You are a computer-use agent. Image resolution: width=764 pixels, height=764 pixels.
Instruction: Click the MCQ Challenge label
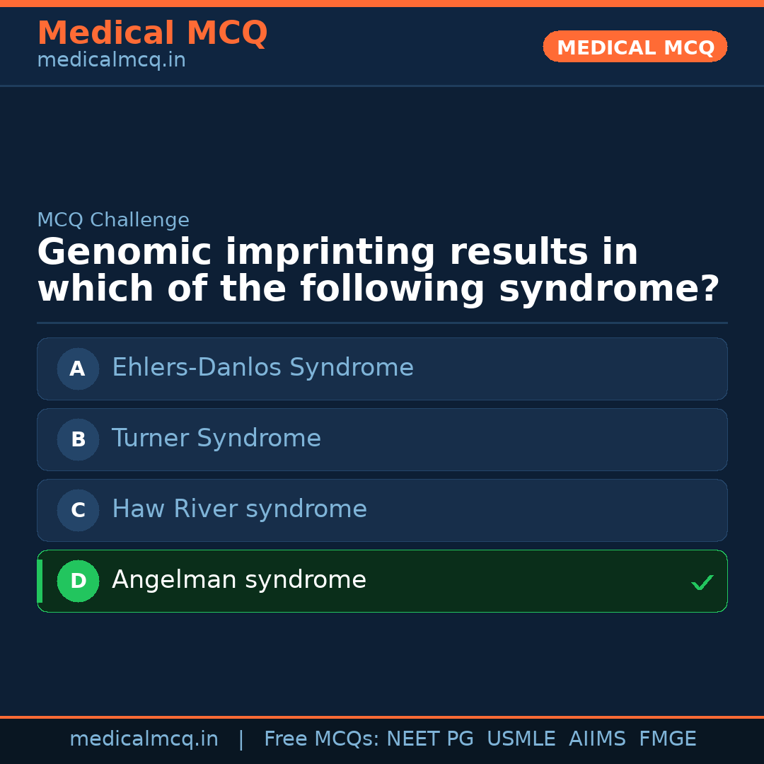point(113,220)
